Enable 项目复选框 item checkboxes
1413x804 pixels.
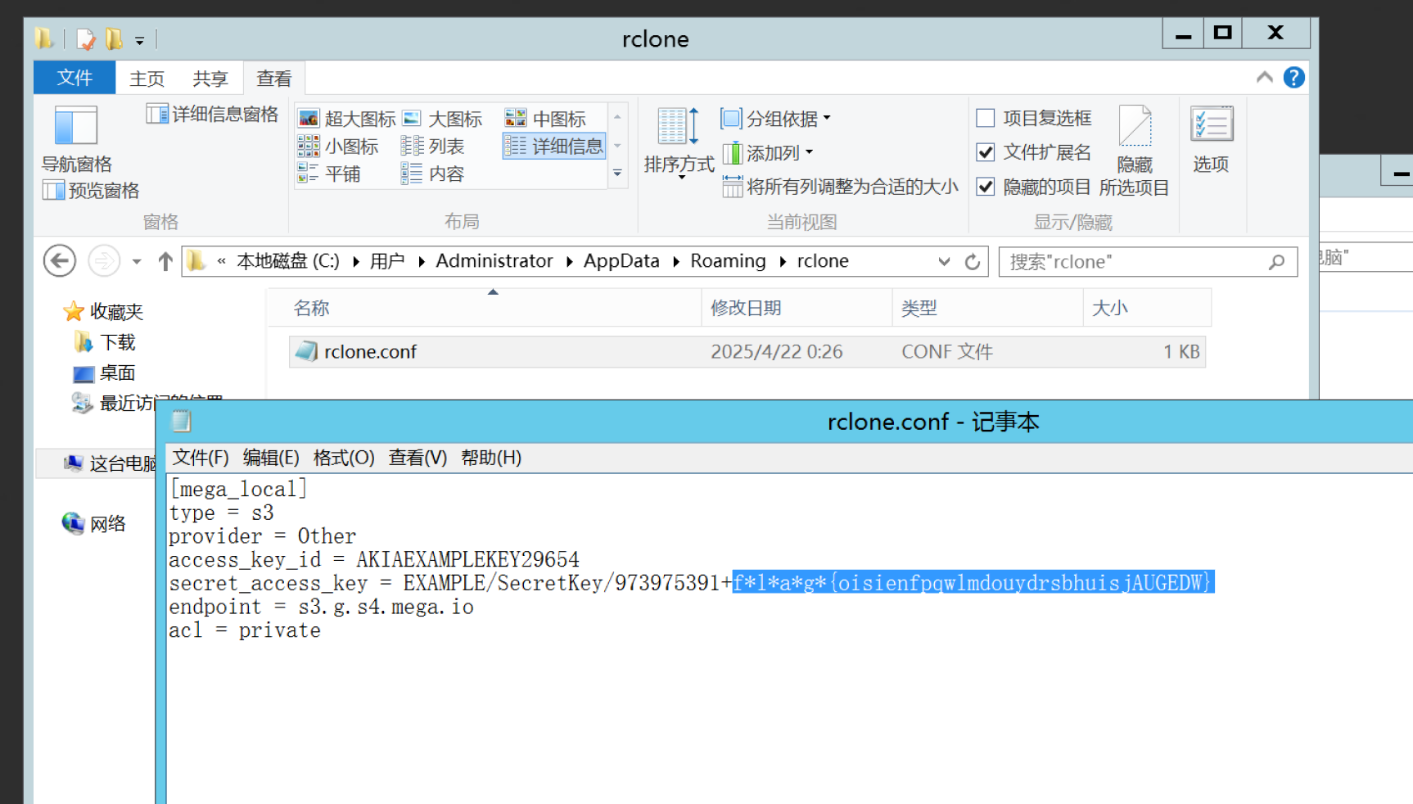986,118
